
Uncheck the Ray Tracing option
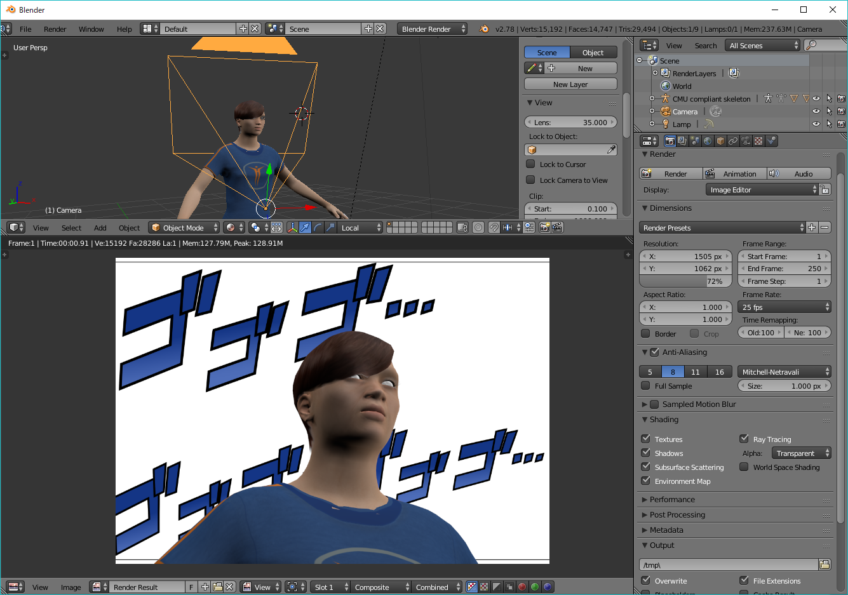tap(744, 439)
